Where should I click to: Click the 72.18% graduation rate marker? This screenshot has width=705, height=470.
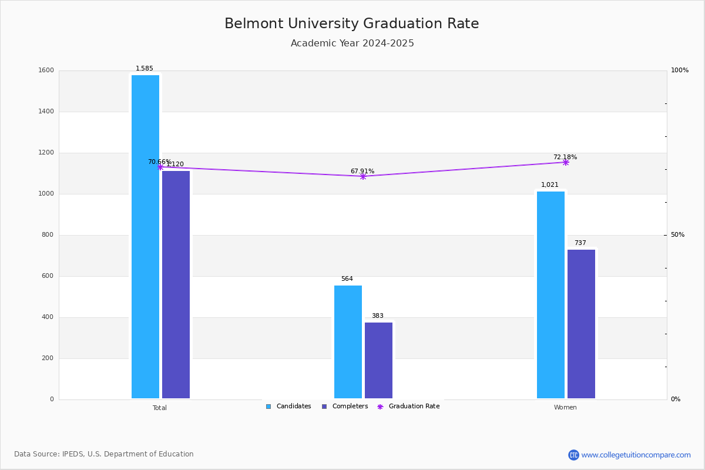565,162
